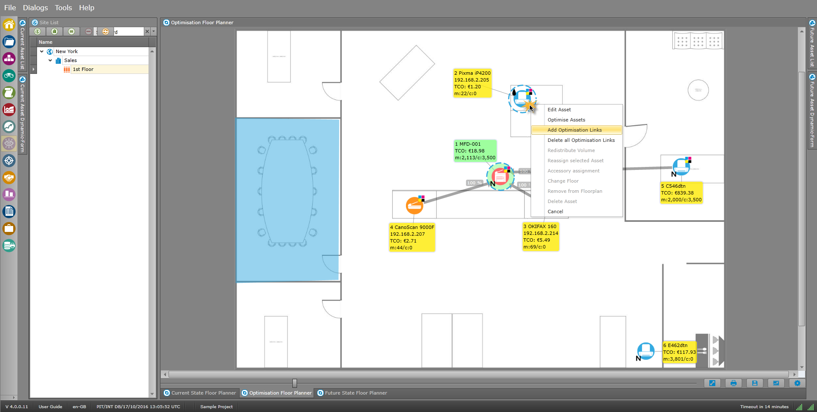The image size is (817, 412).
Task: Open the teal database printer sidebar icon
Action: pyautogui.click(x=9, y=246)
